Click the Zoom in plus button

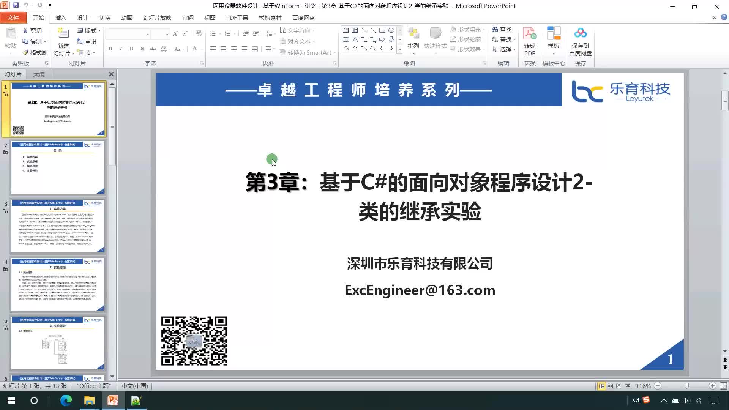(x=713, y=386)
